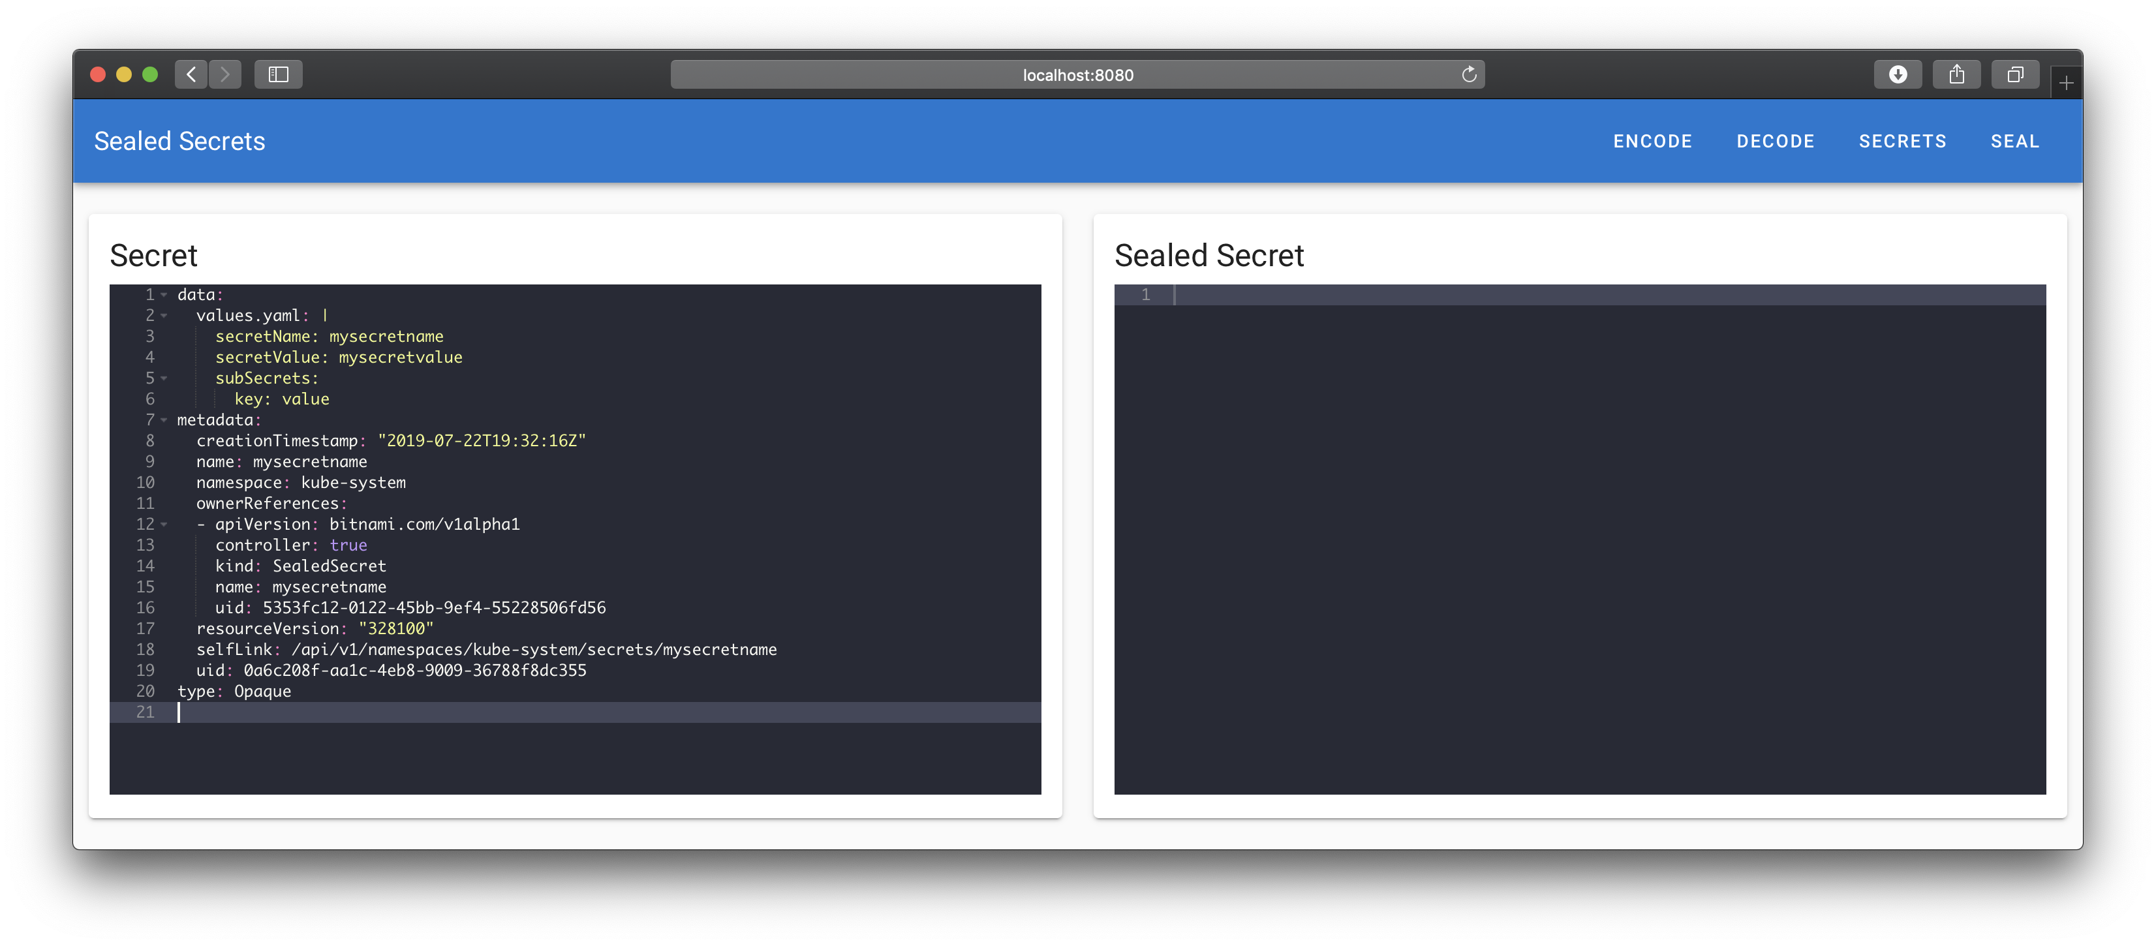Collapse the metadata fold arrow
Screen dimensions: 2156x946
pyautogui.click(x=164, y=420)
